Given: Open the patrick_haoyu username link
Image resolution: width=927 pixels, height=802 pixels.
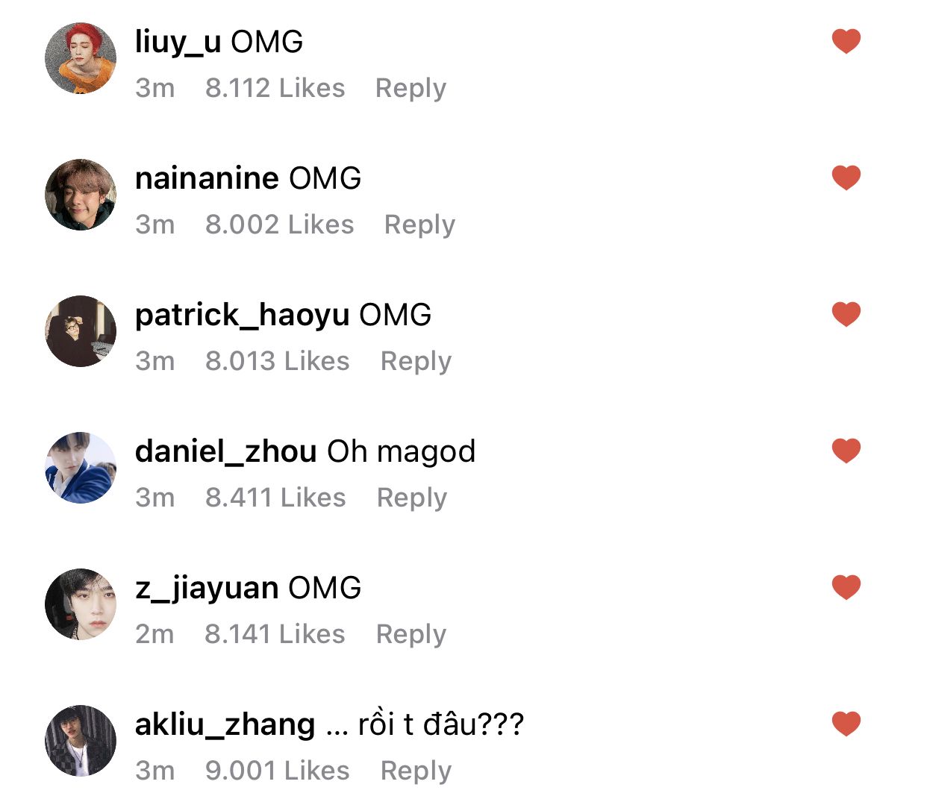Looking at the screenshot, I should coord(242,316).
